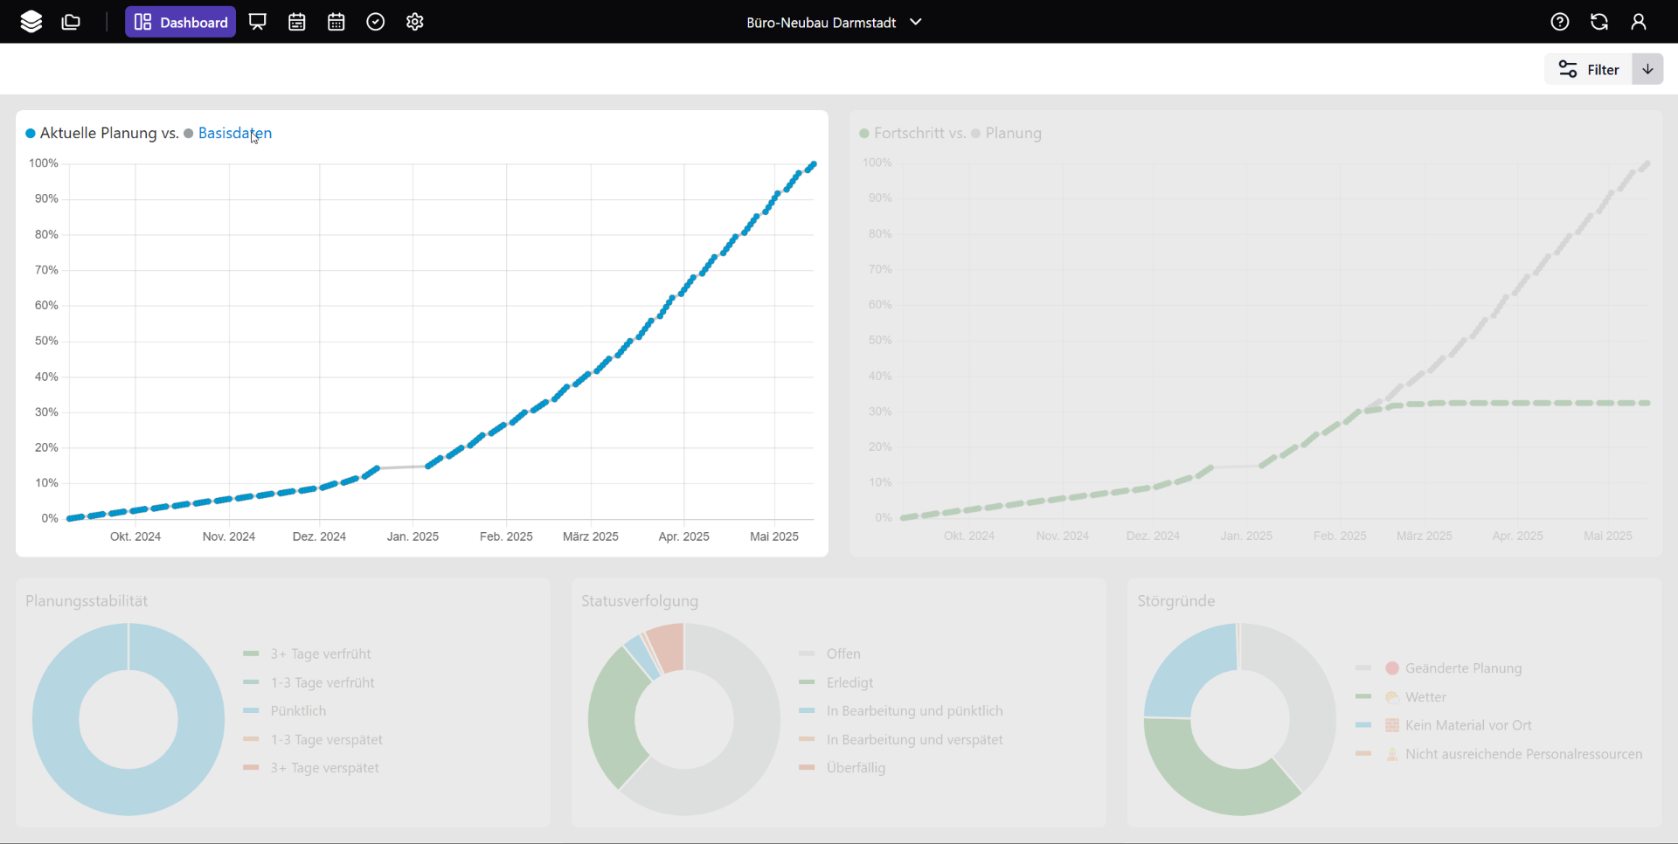
Task: Toggle the Pünktlich legend entry
Action: (x=298, y=711)
